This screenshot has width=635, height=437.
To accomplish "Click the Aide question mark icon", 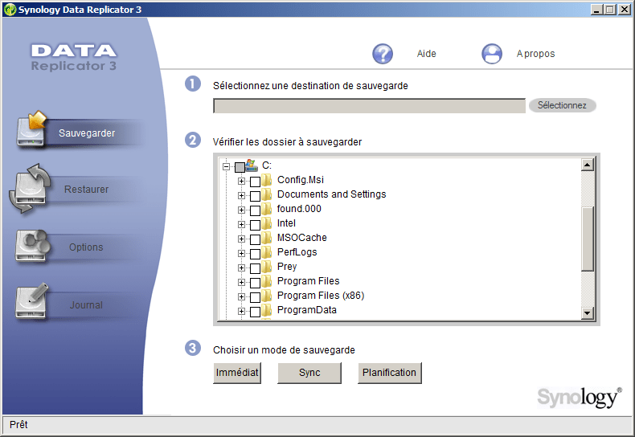I will (383, 54).
